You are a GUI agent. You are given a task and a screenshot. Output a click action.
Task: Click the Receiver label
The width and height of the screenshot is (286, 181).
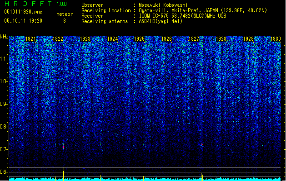click(x=92, y=16)
